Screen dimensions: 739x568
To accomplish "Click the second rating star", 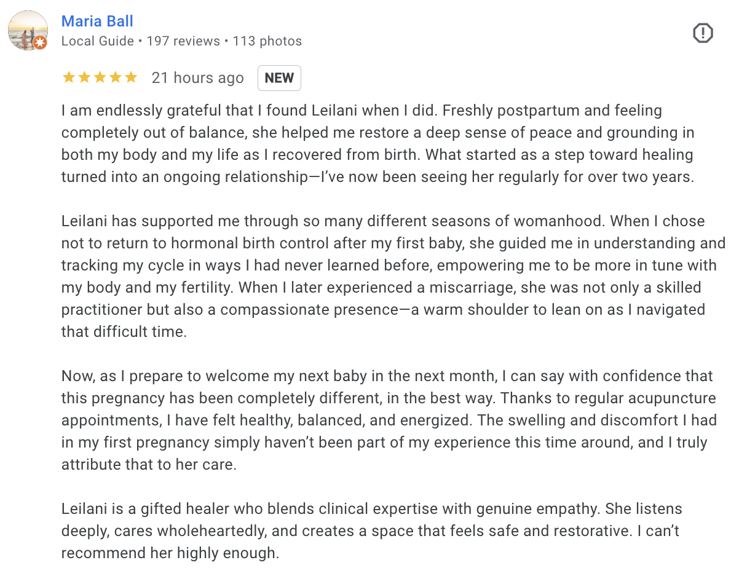I will (x=83, y=77).
